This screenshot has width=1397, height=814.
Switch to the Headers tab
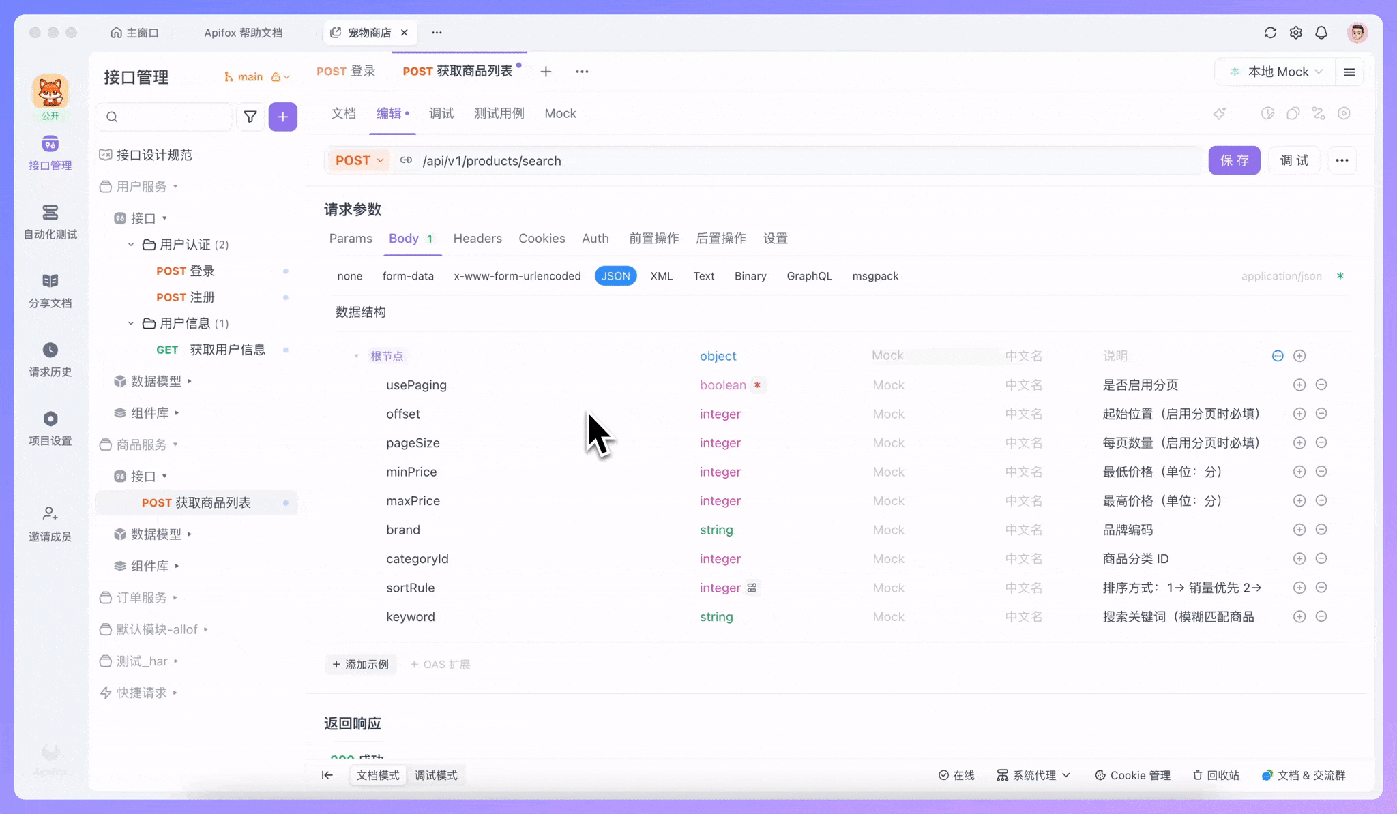pyautogui.click(x=477, y=238)
